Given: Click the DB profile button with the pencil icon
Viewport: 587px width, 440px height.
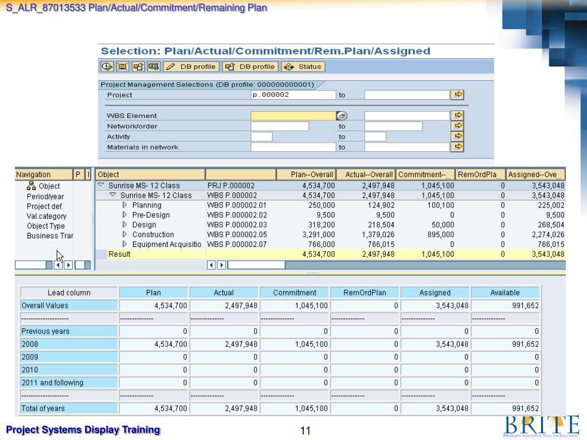Looking at the screenshot, I should [x=191, y=66].
